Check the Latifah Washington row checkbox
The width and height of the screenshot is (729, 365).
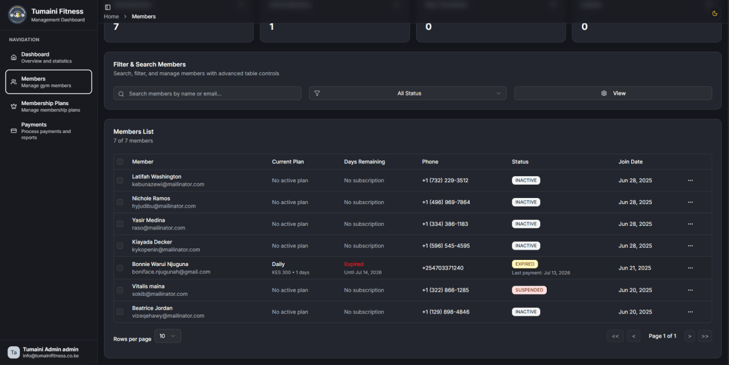(120, 180)
